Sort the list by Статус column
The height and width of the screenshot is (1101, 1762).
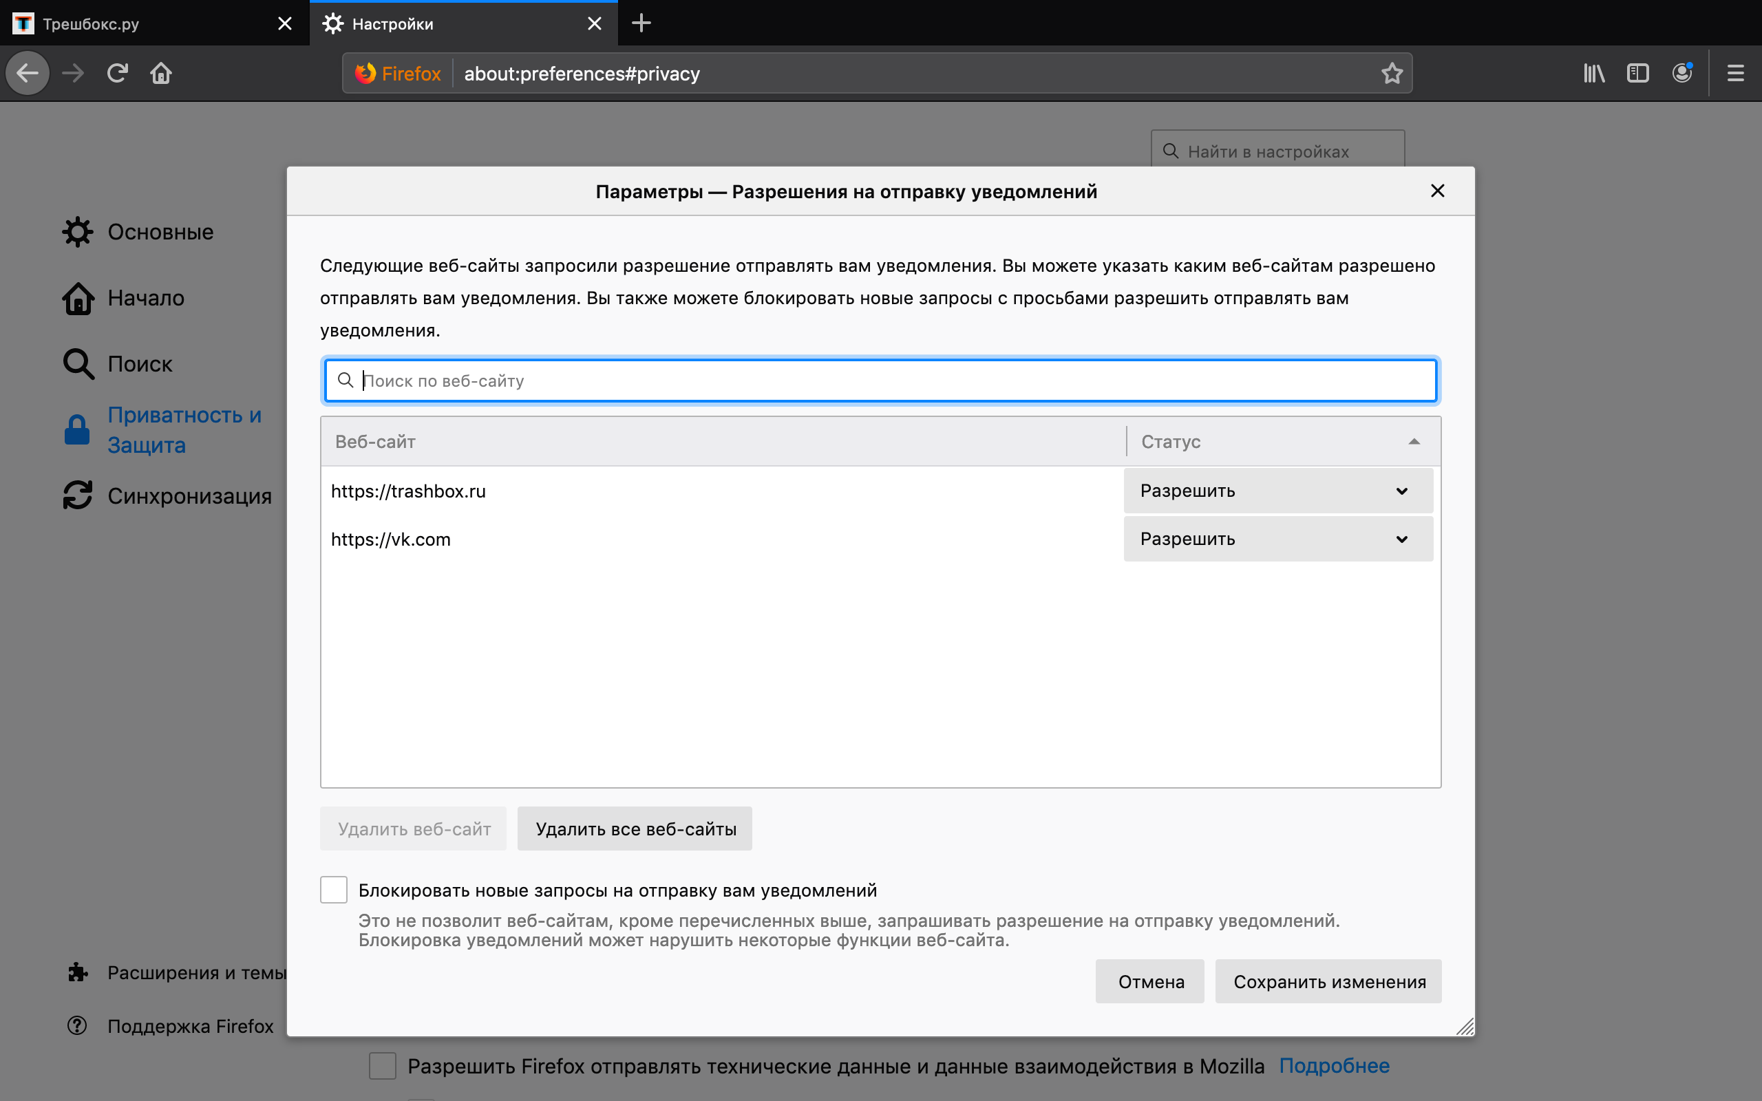tap(1283, 441)
